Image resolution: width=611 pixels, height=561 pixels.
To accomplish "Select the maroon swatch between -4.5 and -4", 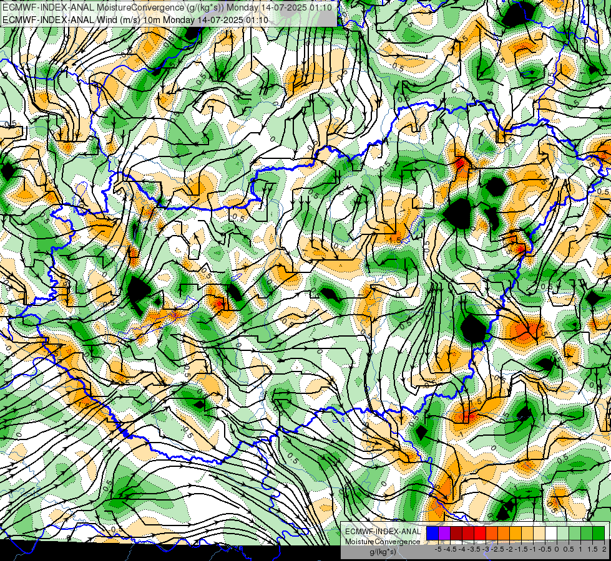I will tap(456, 533).
